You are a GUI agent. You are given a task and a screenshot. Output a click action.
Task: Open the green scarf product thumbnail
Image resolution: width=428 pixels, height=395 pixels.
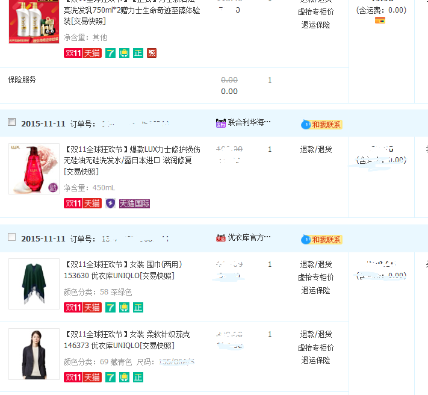(x=34, y=284)
